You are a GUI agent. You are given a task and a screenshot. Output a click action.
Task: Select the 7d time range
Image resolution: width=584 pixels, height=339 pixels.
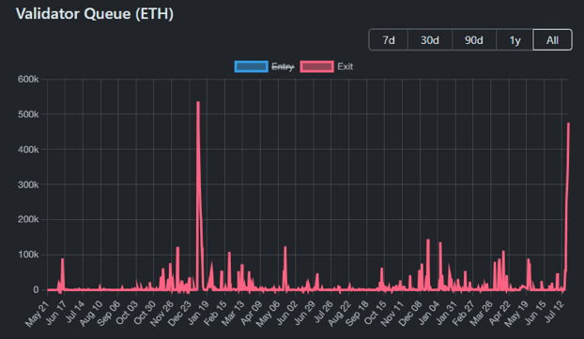pyautogui.click(x=389, y=39)
